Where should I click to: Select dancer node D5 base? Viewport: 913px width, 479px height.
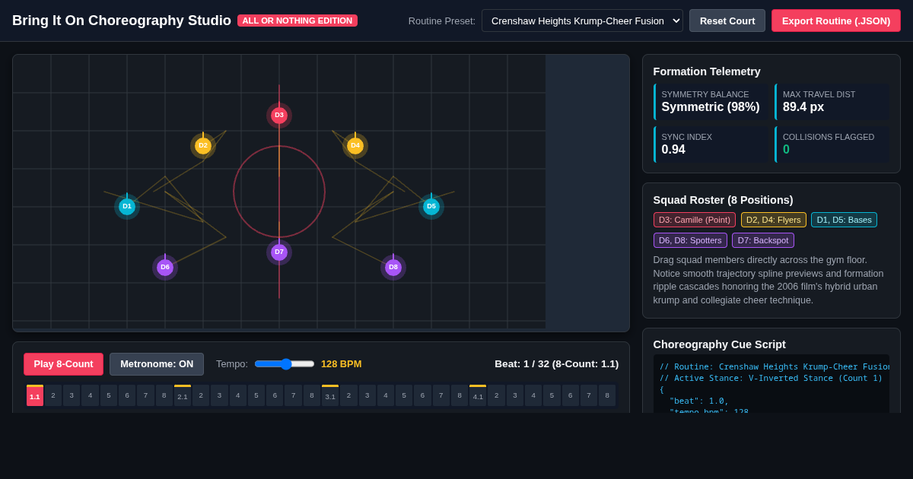431,207
